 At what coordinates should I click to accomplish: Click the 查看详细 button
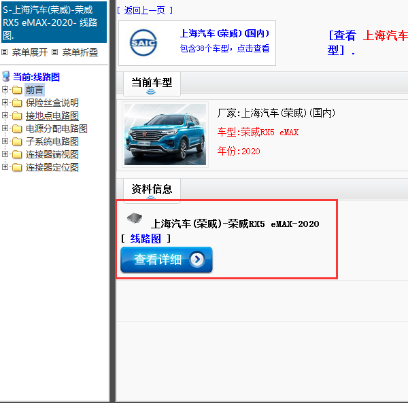click(167, 260)
